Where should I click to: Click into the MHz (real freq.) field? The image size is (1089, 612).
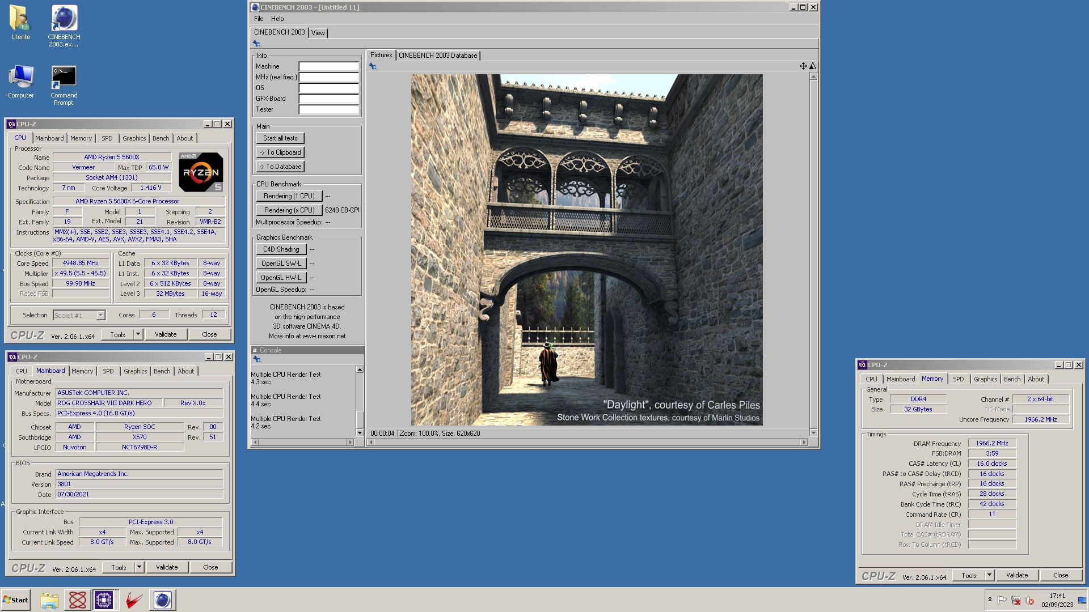tap(329, 77)
